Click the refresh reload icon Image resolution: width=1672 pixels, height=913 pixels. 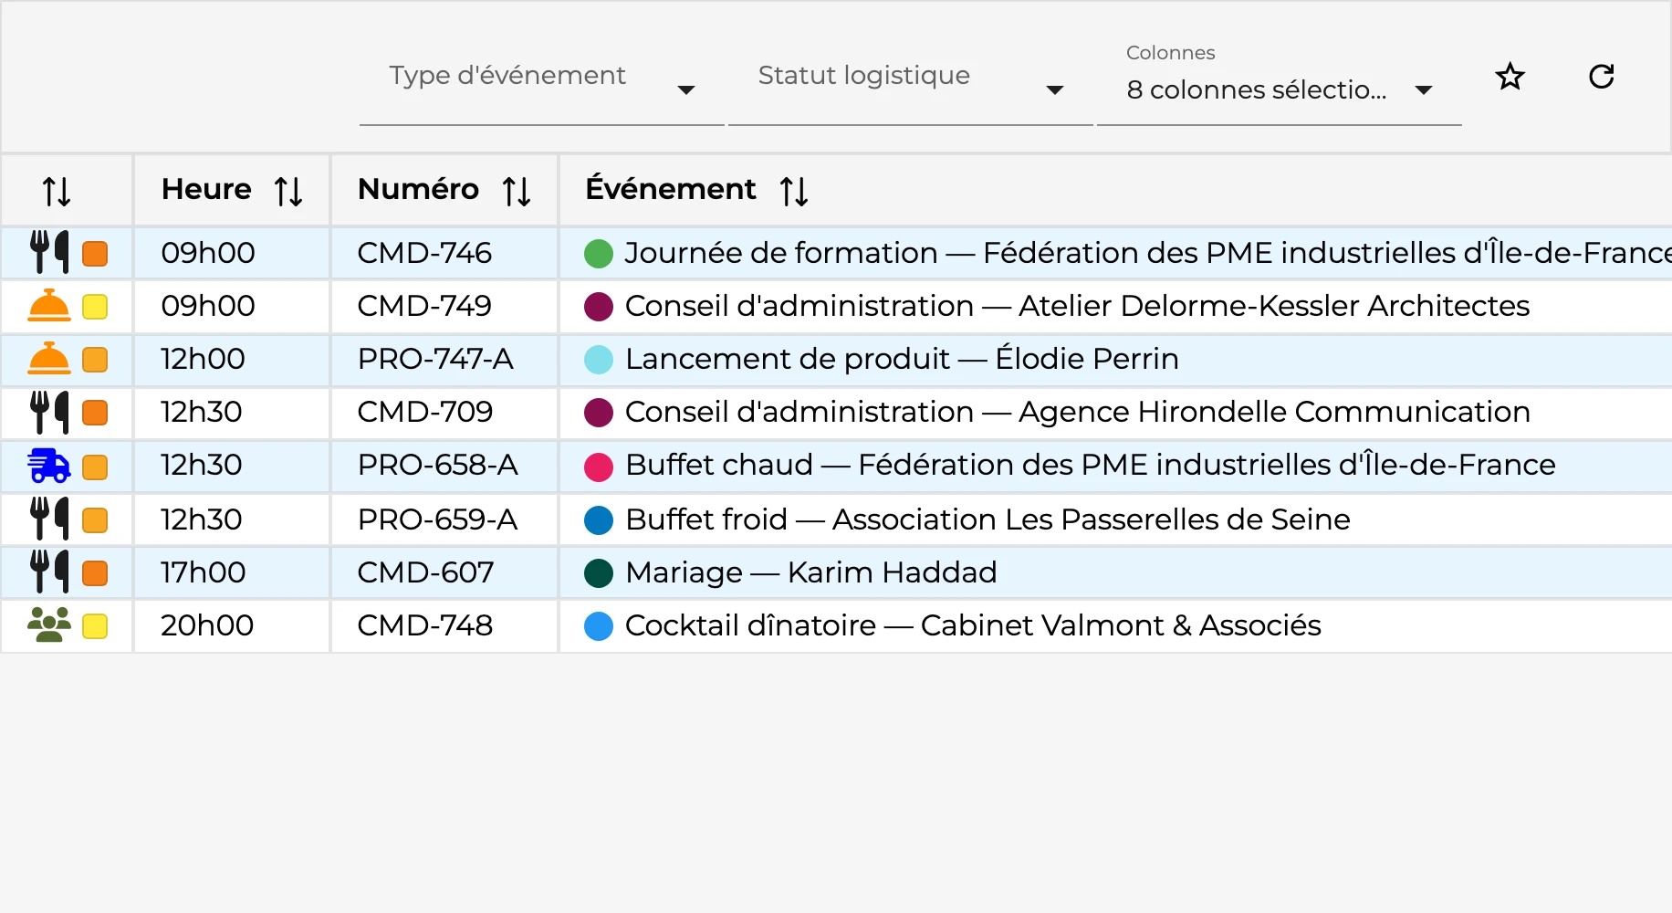coord(1601,77)
